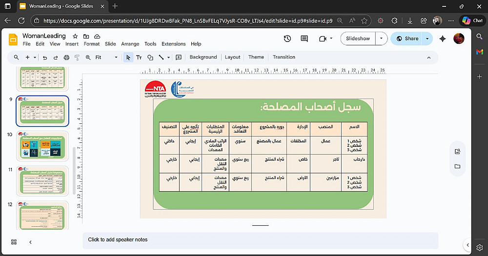Show the side panel chevron
This screenshot has width=488, height=256.
point(468,245)
